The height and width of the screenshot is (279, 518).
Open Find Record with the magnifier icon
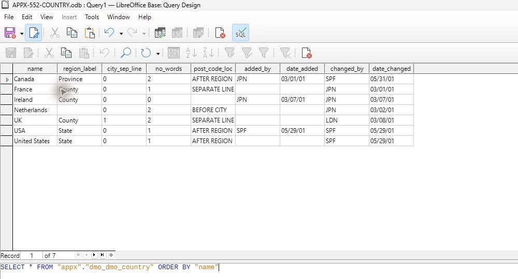(x=125, y=53)
